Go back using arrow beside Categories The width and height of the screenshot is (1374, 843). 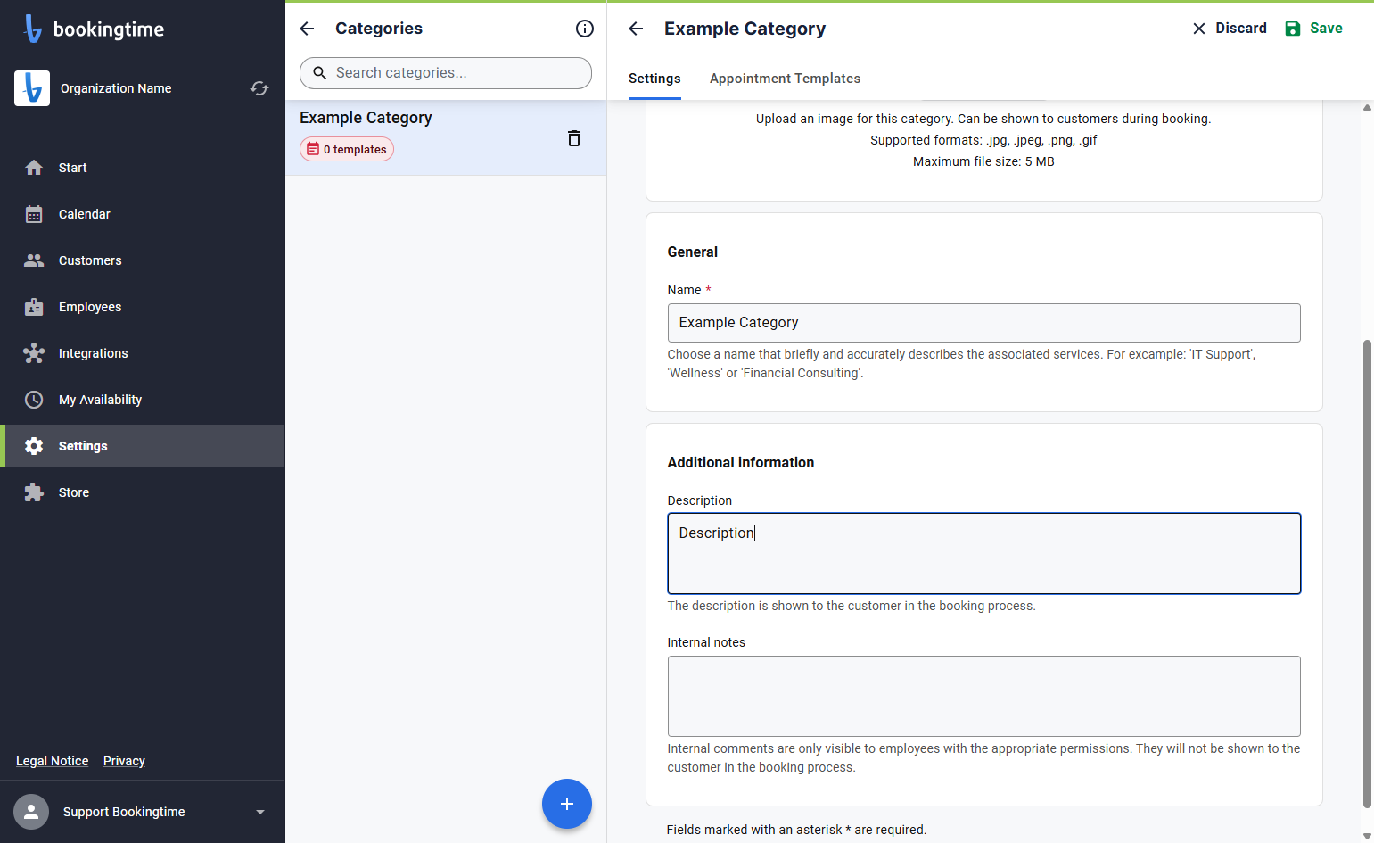(x=308, y=29)
